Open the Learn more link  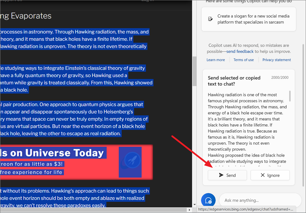click(215, 59)
